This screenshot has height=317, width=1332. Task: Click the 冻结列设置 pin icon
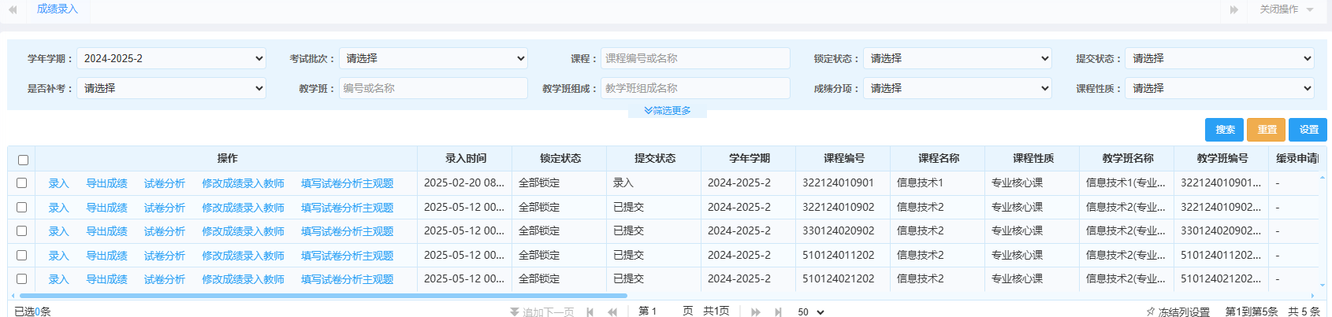click(1150, 312)
